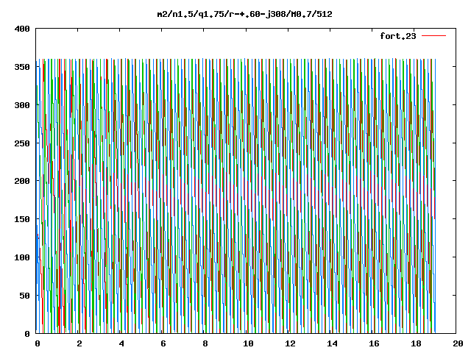The width and height of the screenshot is (471, 353).
Task: Click the fort.23 legend label
Action: [x=398, y=36]
